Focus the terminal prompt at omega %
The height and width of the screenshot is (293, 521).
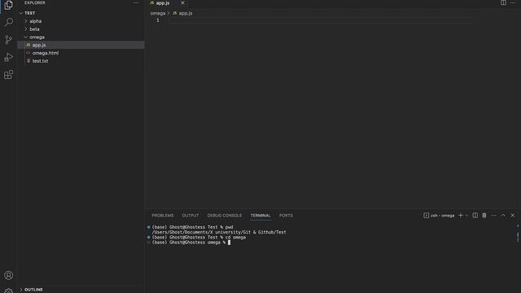click(191, 243)
